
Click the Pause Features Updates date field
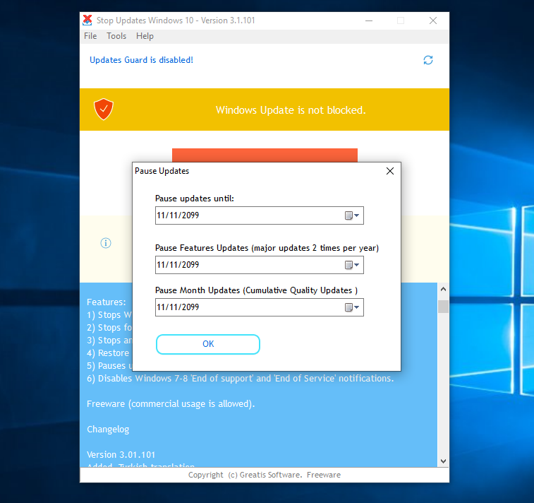pos(259,265)
